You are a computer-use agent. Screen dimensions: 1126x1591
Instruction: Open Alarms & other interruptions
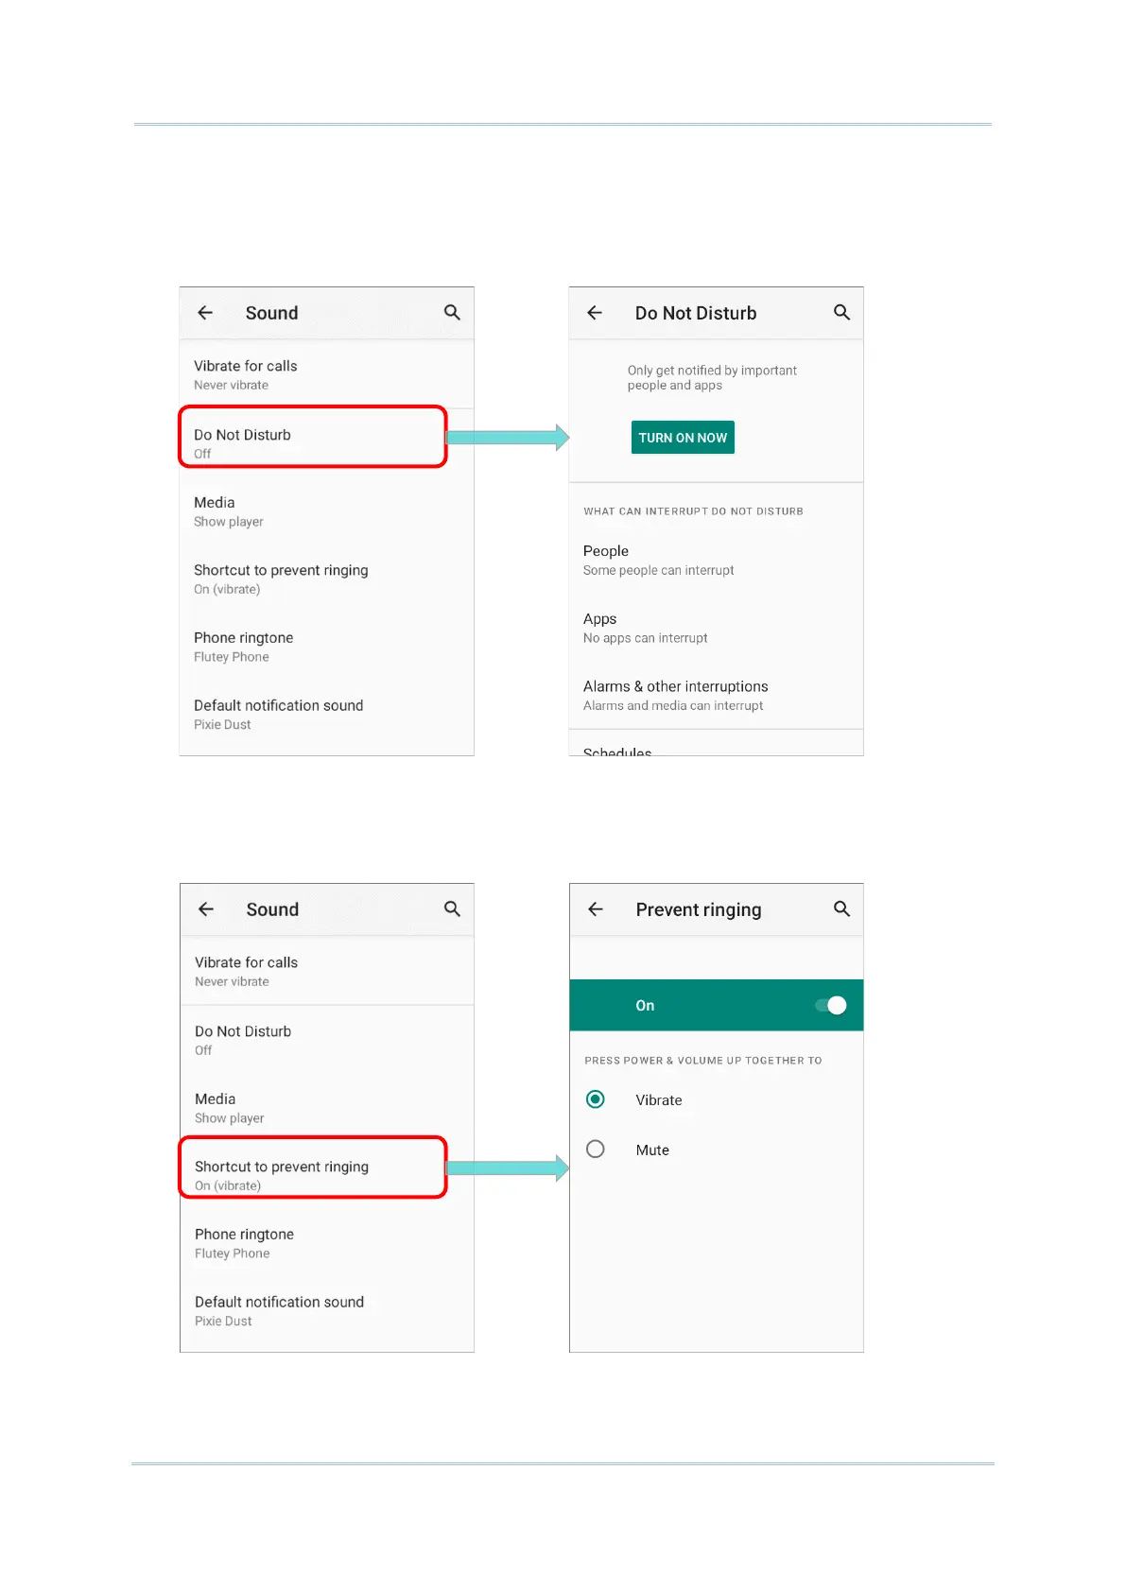716,696
